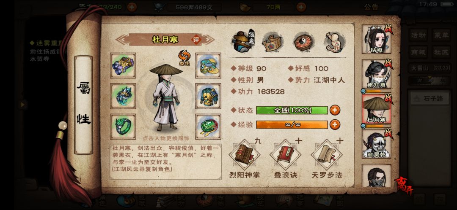Select the jade ring equipment slot
Screen dimensions: 457x210
123,127
